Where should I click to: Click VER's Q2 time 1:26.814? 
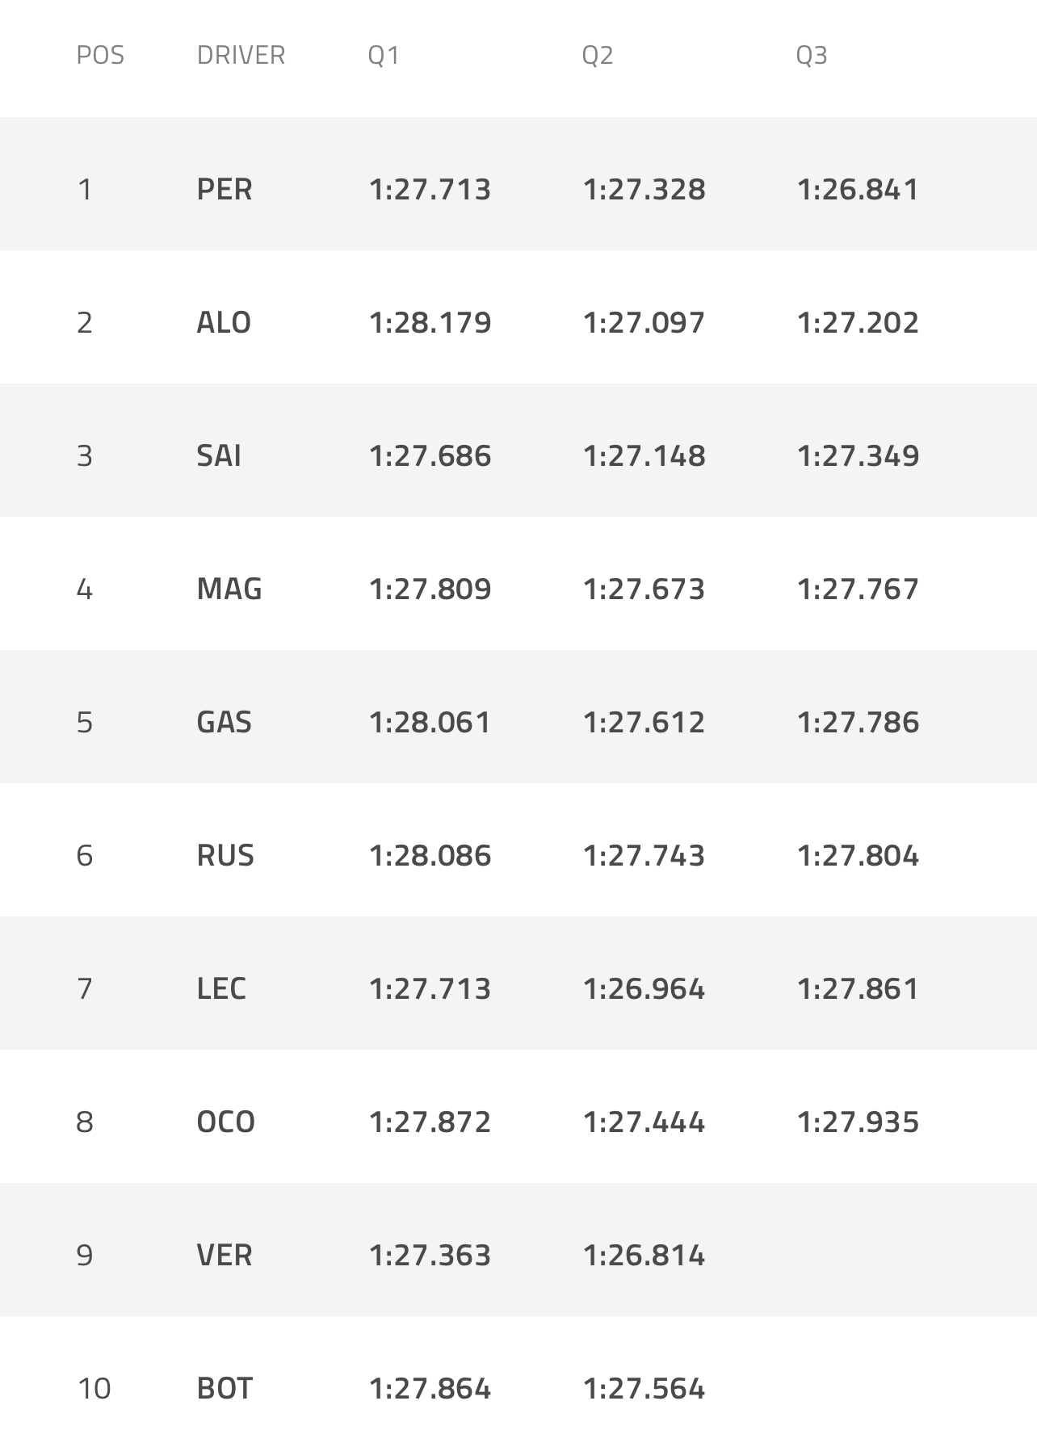coord(644,1255)
